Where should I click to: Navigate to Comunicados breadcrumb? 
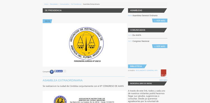(x=64, y=4)
